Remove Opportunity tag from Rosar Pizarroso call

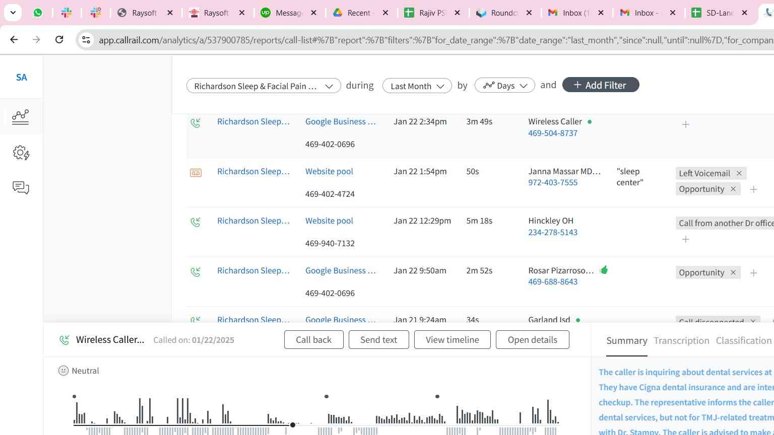pyautogui.click(x=733, y=272)
